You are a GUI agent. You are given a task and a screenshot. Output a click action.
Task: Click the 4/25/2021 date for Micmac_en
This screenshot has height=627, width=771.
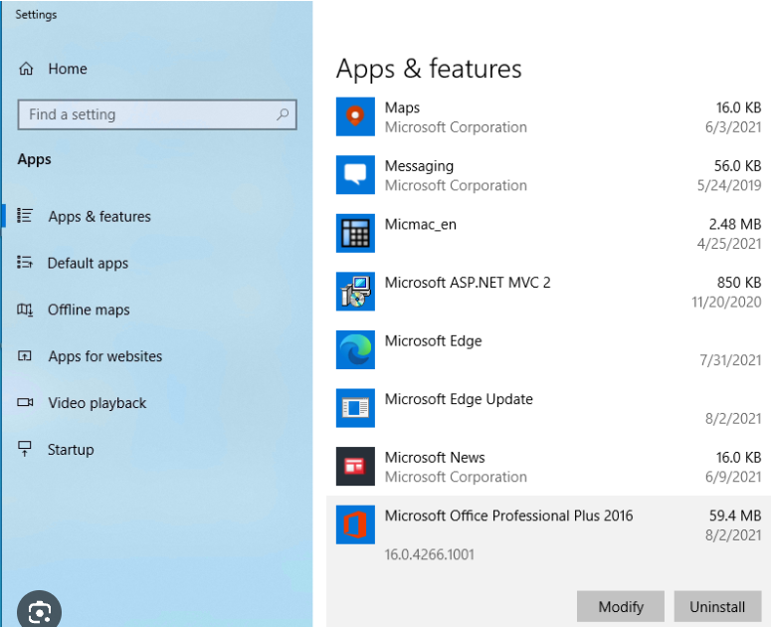(729, 244)
